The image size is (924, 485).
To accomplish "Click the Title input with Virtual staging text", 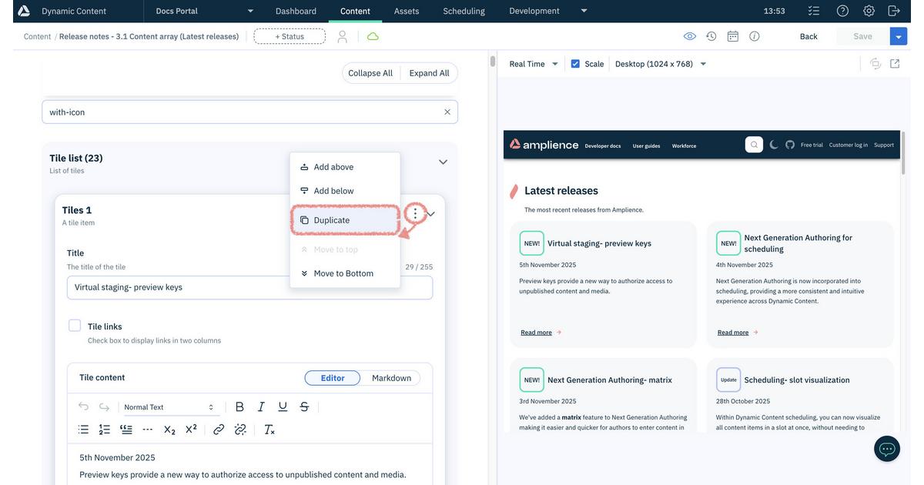I will point(249,287).
